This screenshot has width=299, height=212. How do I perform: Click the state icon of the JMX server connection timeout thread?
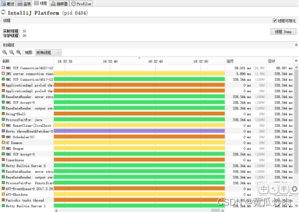pos(3,73)
